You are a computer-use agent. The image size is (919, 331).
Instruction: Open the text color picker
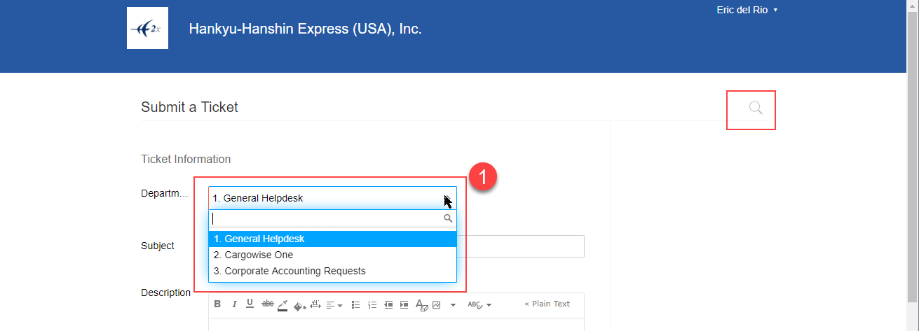[282, 305]
